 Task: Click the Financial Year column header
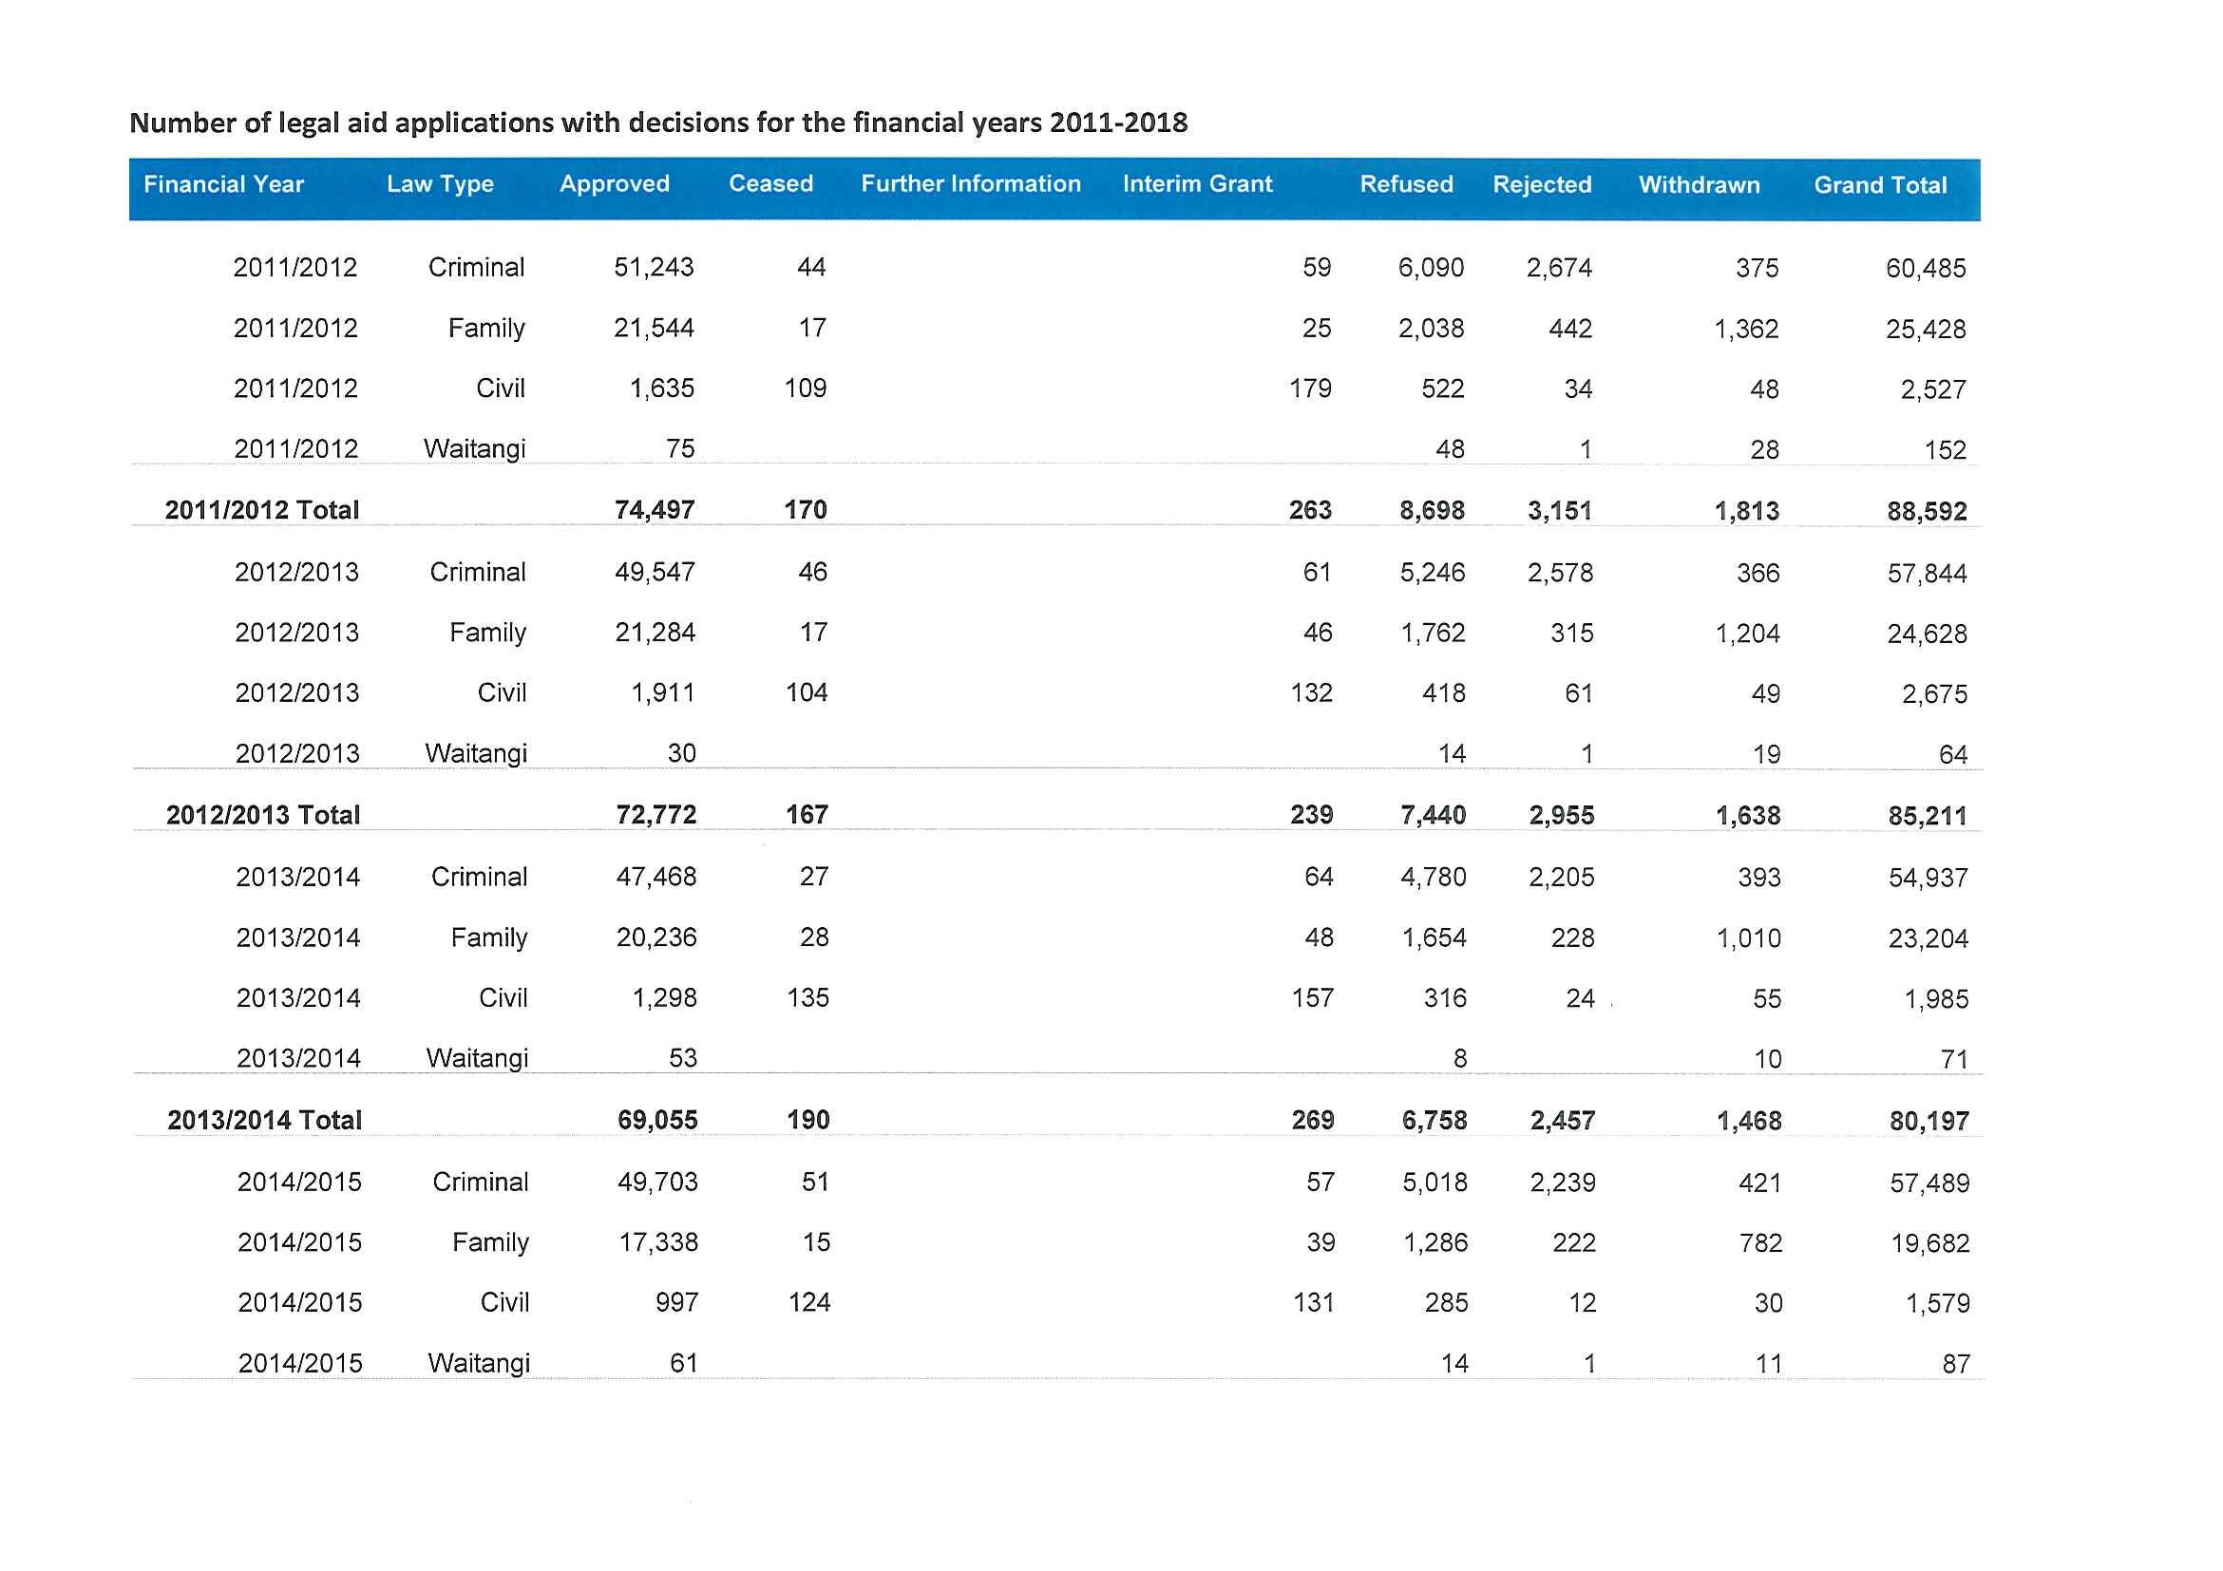223,184
